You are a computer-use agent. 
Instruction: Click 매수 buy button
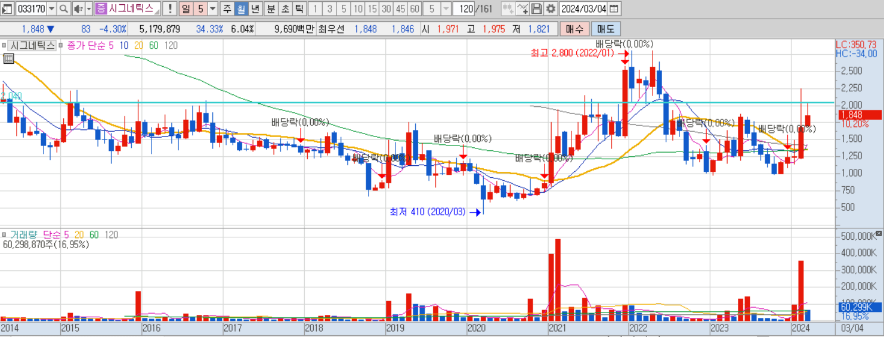pos(574,29)
